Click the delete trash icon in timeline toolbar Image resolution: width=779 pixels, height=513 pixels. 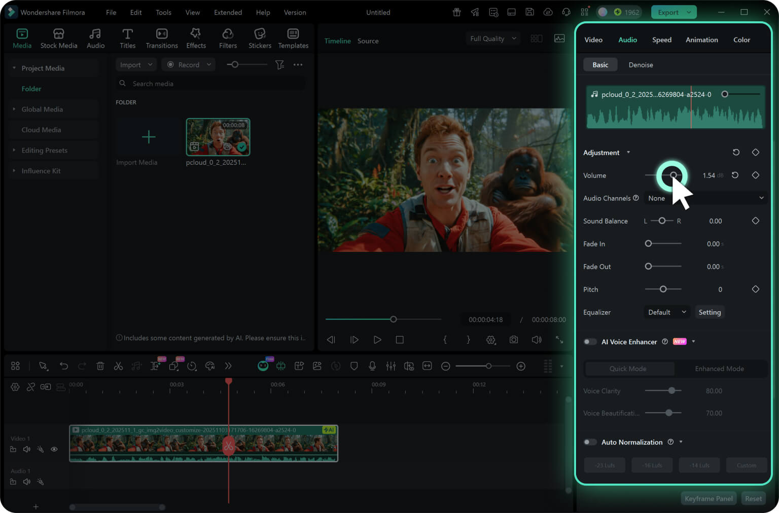[100, 366]
